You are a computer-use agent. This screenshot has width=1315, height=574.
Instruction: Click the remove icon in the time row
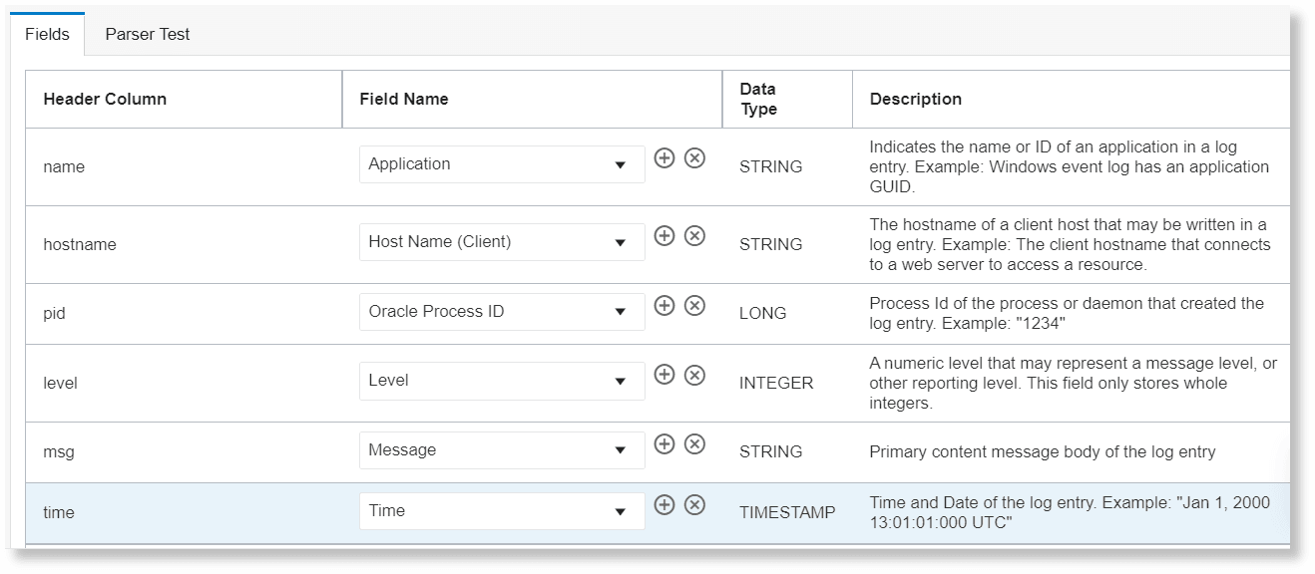coord(692,505)
